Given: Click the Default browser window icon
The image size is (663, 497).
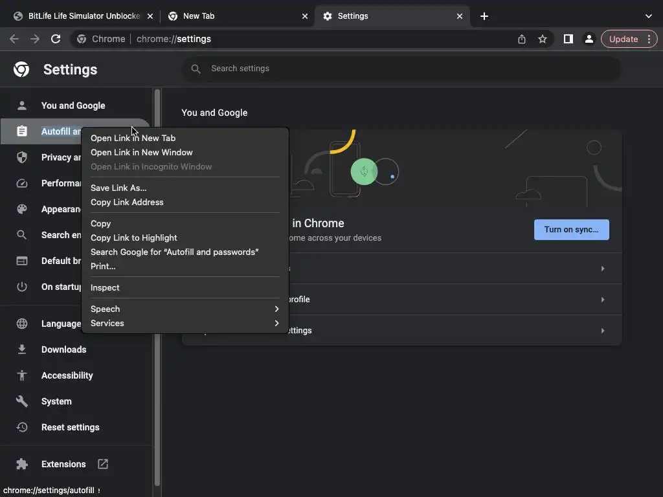Looking at the screenshot, I should coord(21,261).
